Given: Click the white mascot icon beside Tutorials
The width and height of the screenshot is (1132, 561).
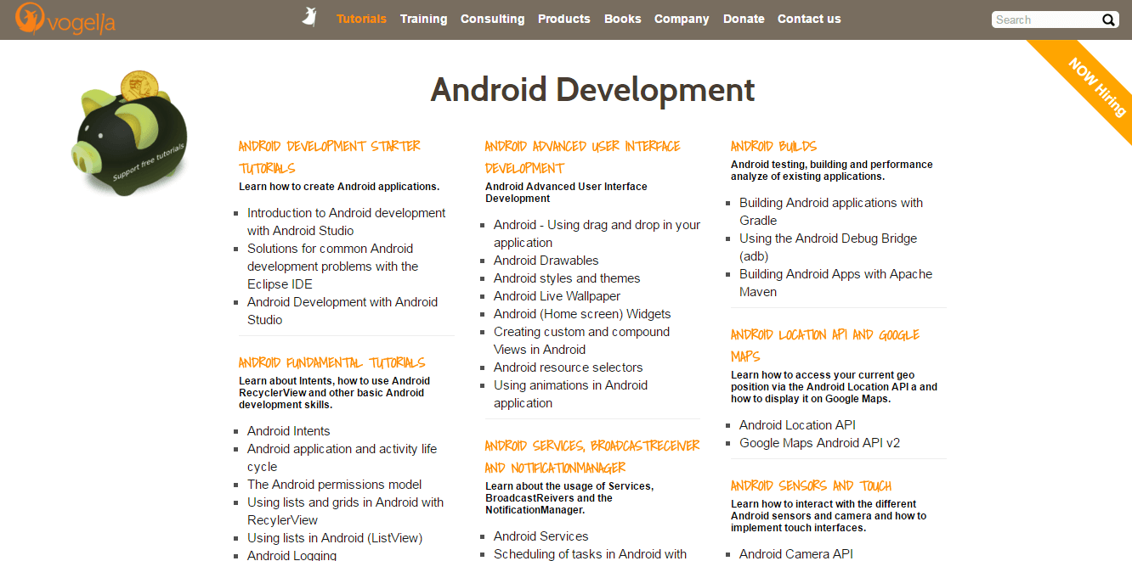Looking at the screenshot, I should click(309, 18).
